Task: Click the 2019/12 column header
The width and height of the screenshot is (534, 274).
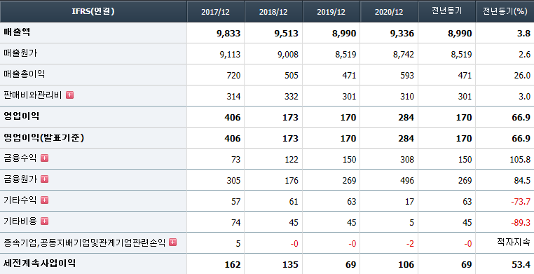Action: (x=331, y=11)
